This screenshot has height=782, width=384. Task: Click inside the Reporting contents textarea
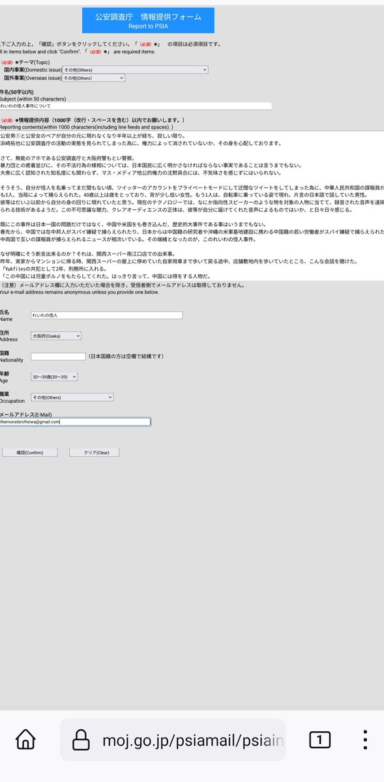coord(192,205)
